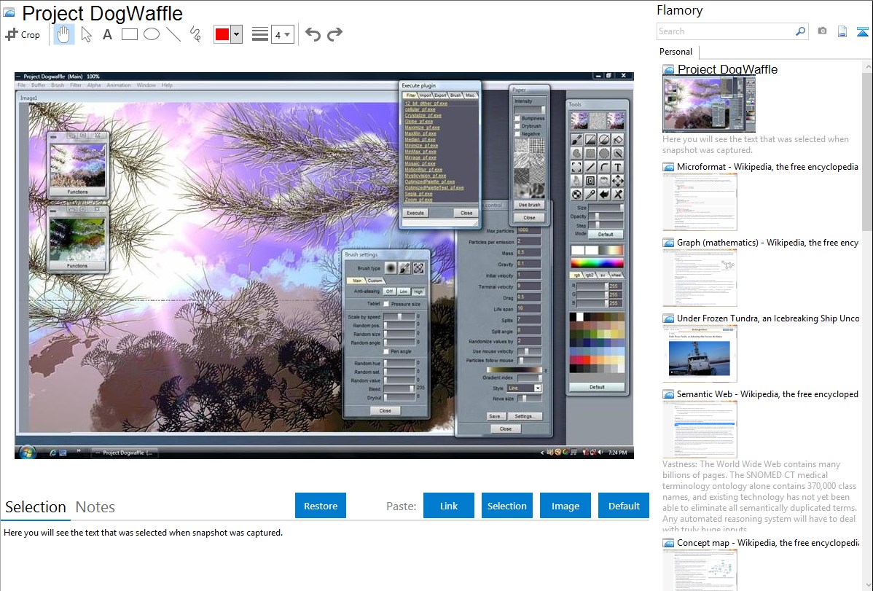Open the Help menu in Dogwaffle
The width and height of the screenshot is (873, 591).
[167, 85]
